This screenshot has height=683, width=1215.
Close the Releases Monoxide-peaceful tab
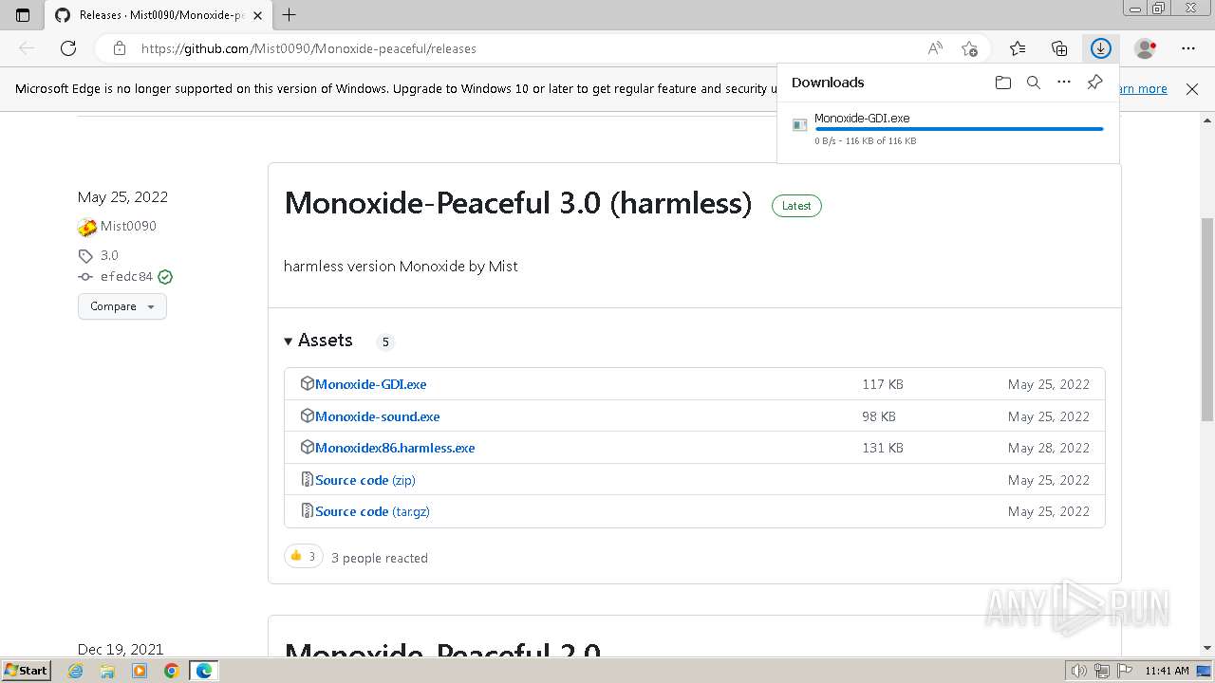coord(257,15)
